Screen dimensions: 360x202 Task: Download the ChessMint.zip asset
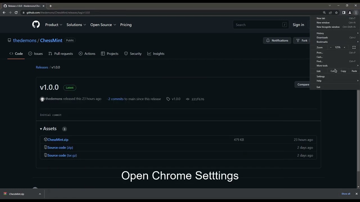point(58,140)
